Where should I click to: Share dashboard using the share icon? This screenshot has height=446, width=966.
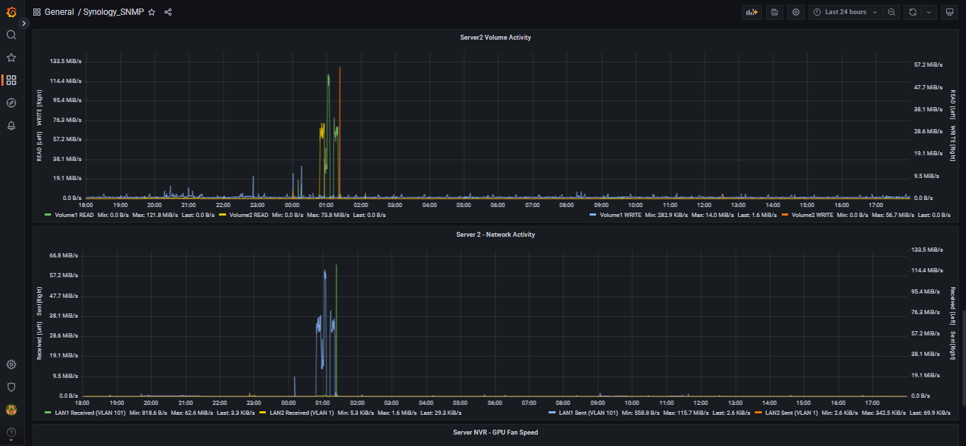click(168, 12)
